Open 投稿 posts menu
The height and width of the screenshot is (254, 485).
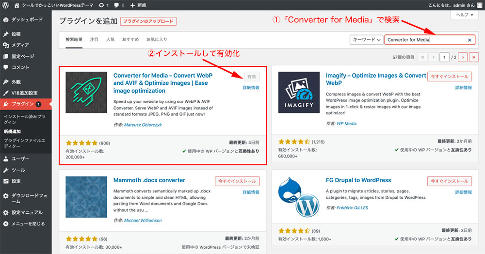(26, 34)
